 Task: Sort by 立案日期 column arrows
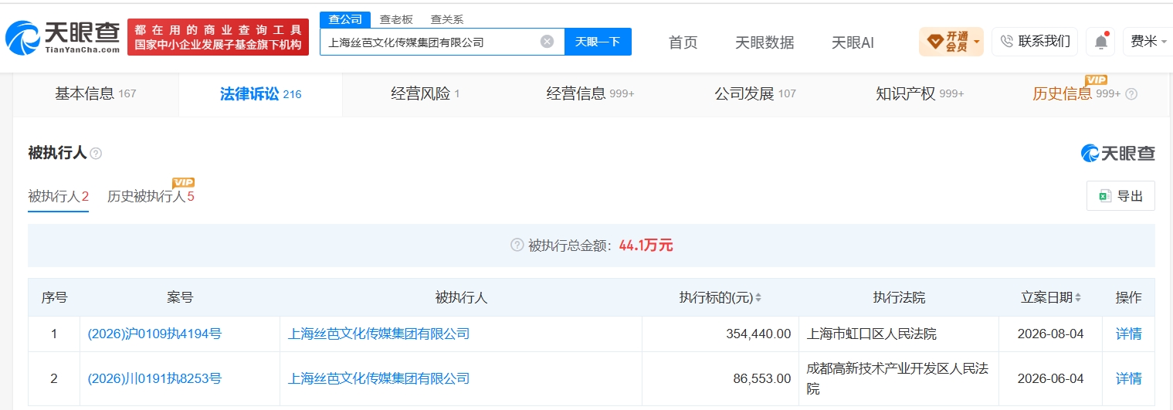tap(1078, 297)
